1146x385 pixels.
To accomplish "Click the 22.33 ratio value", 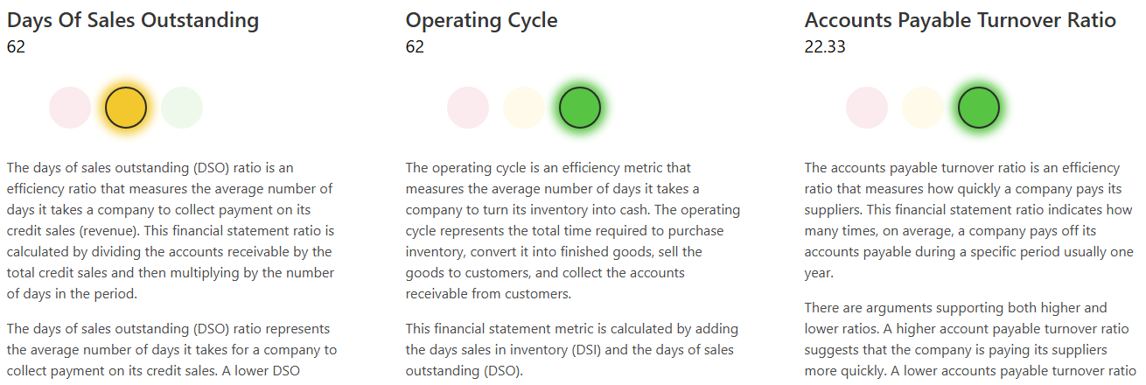I will click(825, 47).
